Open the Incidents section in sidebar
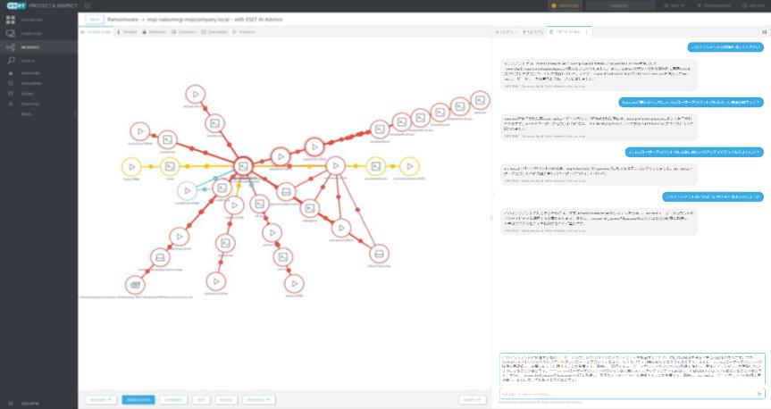Image resolution: width=771 pixels, height=409 pixels. point(38,47)
